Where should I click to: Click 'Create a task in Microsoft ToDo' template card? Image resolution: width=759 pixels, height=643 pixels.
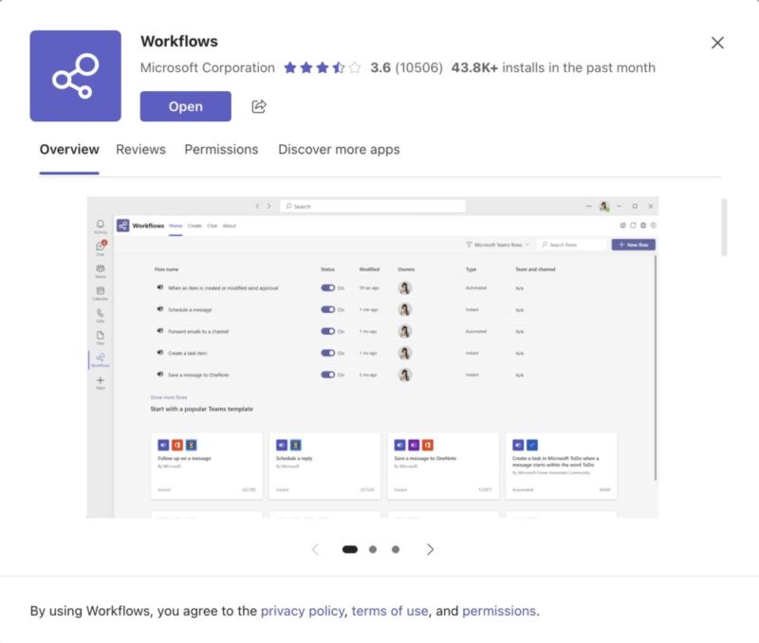562,466
